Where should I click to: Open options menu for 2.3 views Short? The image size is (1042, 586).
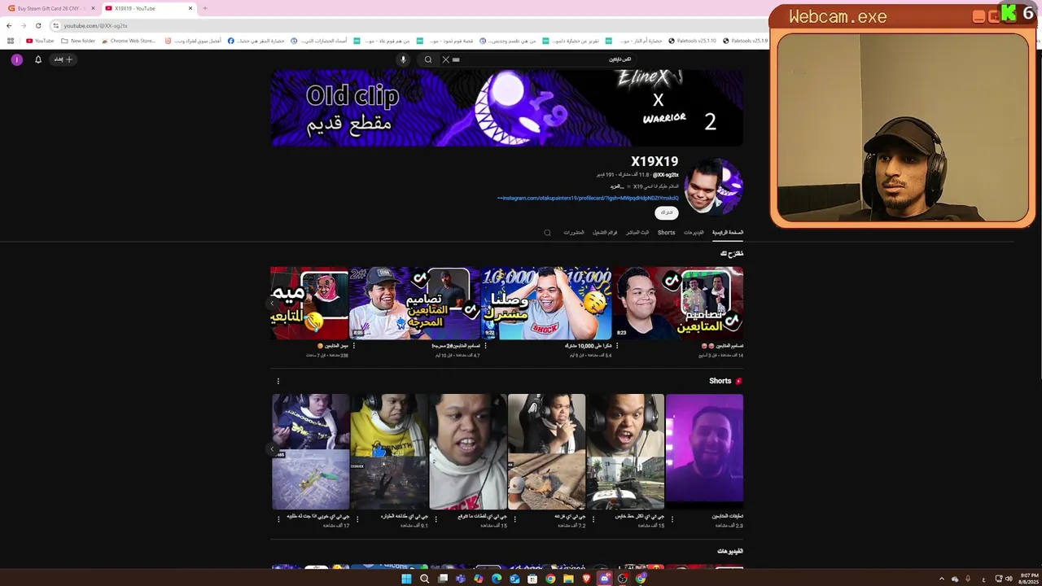[x=672, y=518]
